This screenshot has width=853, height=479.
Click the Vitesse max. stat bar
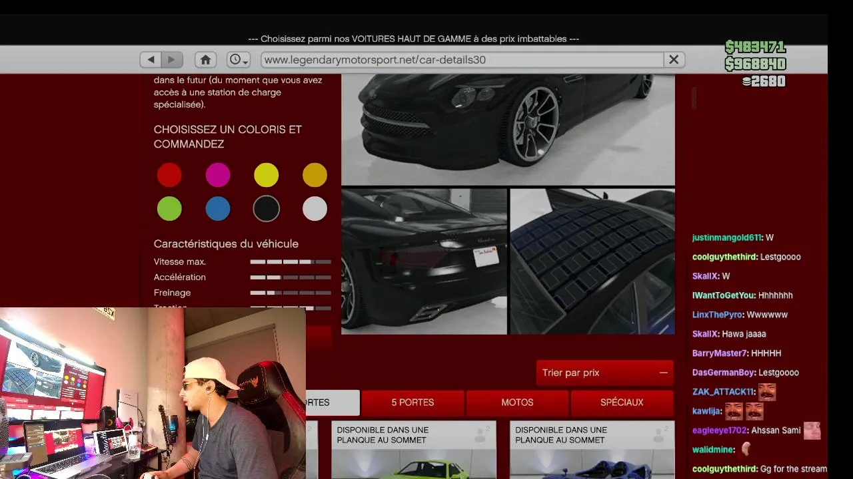coord(291,262)
